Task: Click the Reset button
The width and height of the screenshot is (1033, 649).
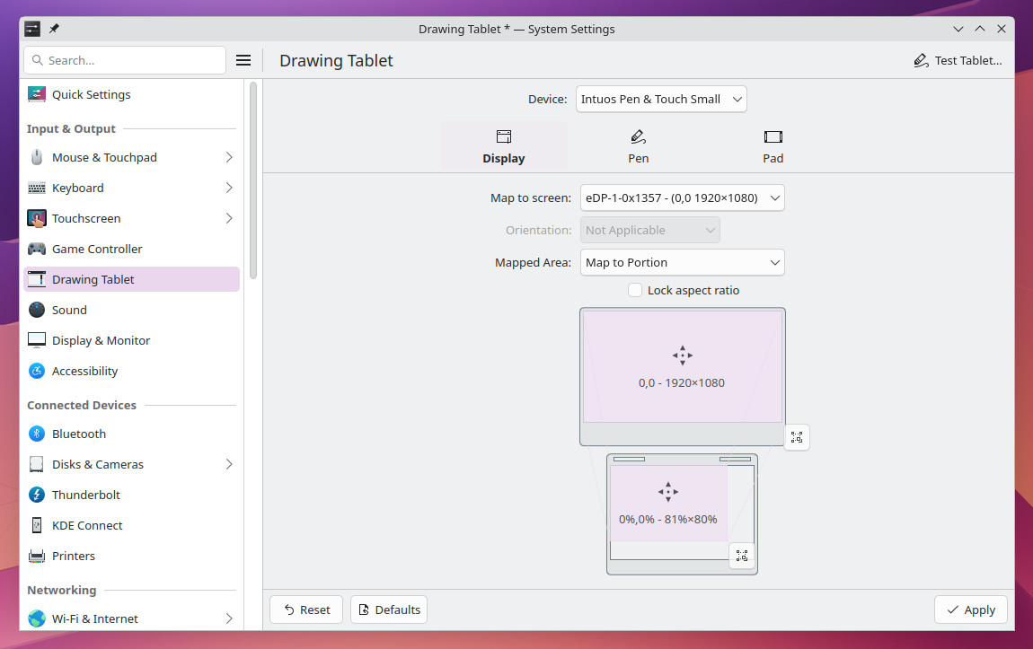Action: 306,610
